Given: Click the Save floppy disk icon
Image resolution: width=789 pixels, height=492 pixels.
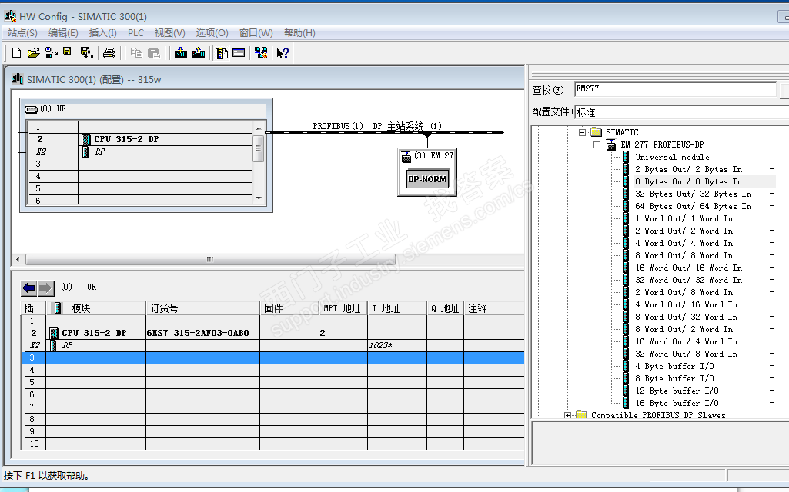Looking at the screenshot, I should click(68, 52).
